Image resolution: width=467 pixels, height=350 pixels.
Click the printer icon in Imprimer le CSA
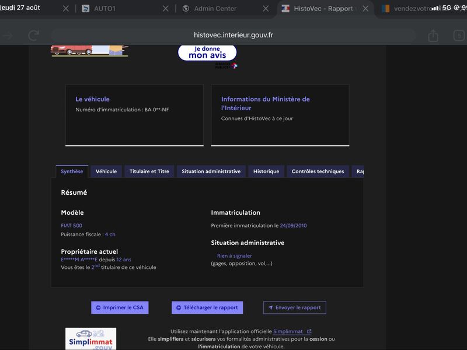pyautogui.click(x=98, y=308)
